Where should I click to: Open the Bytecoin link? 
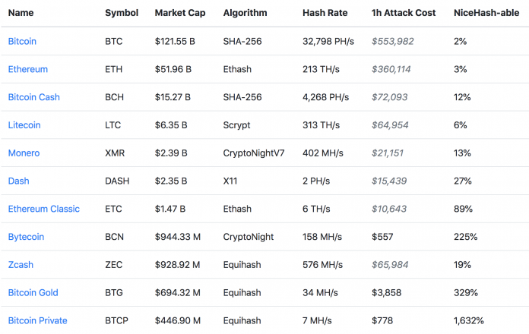(27, 237)
